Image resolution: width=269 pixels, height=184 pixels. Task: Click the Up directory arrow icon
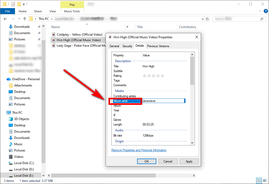(x=25, y=19)
